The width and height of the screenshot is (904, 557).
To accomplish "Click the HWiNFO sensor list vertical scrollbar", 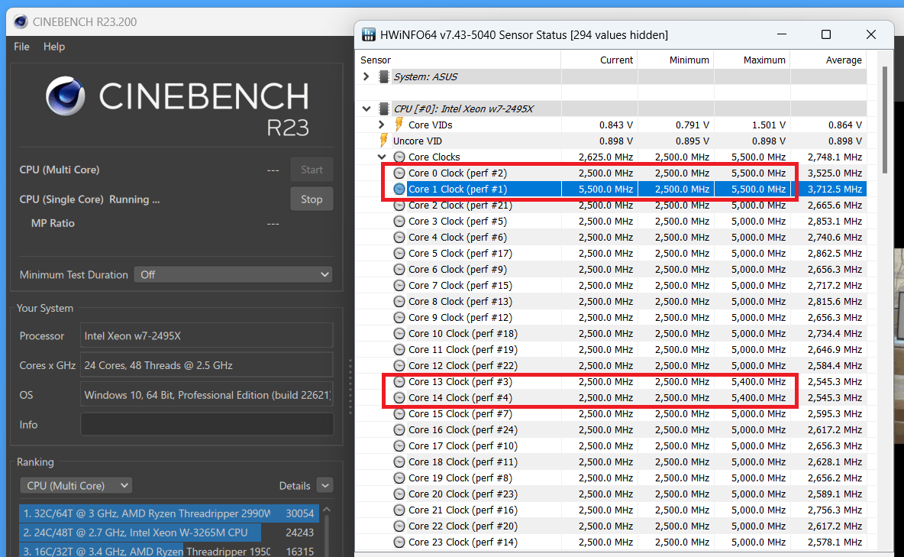I will pyautogui.click(x=885, y=120).
